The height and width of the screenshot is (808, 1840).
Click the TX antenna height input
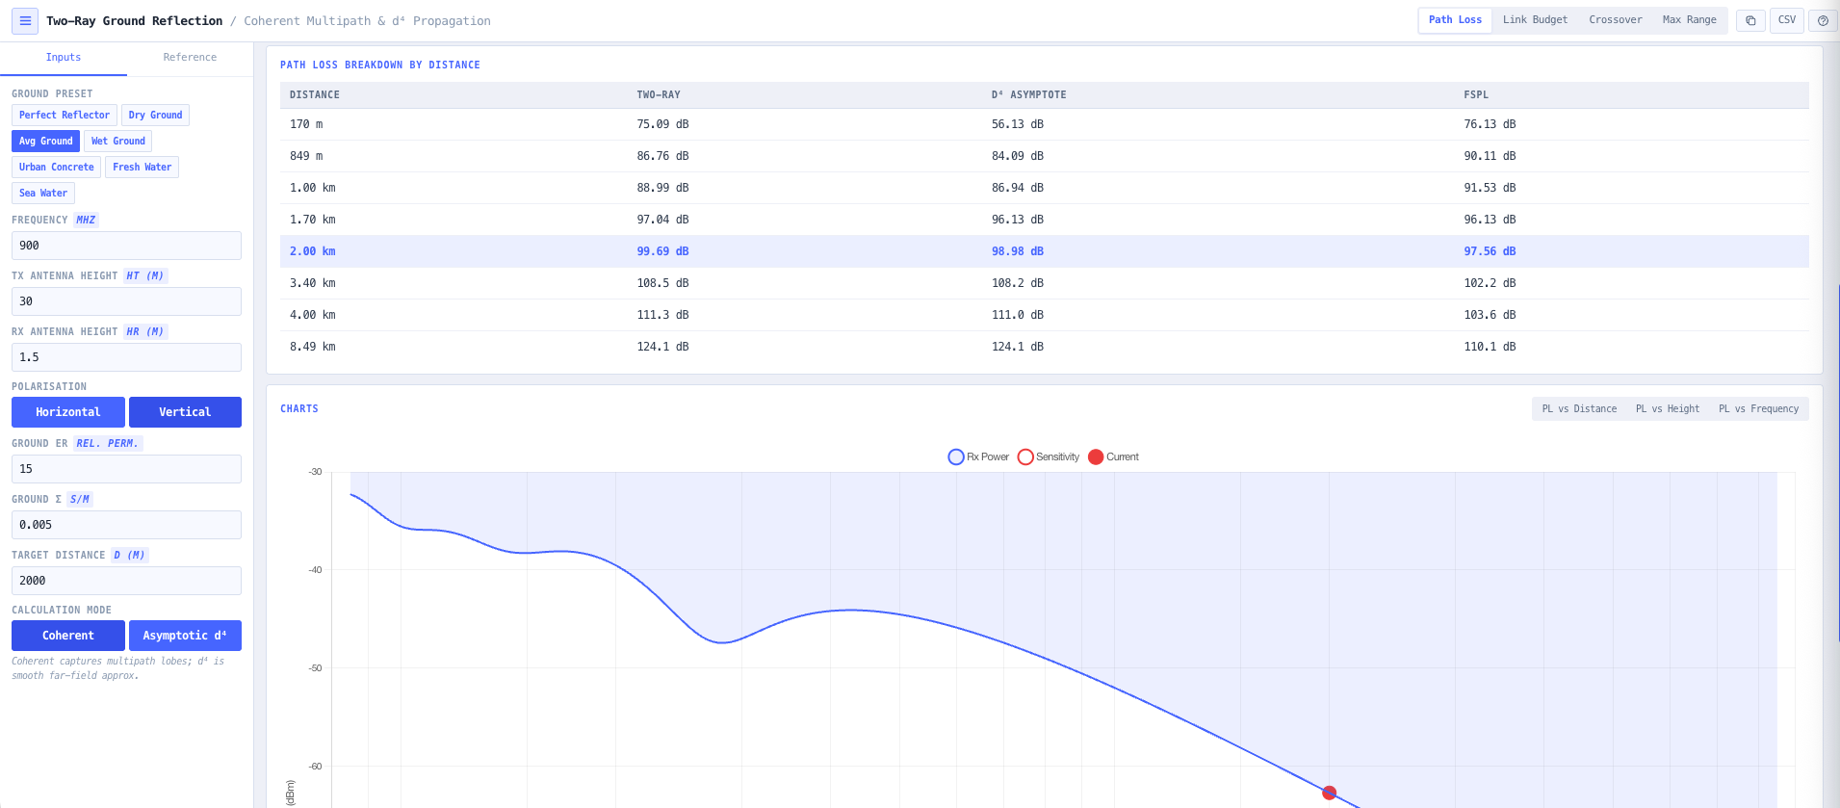pos(126,301)
